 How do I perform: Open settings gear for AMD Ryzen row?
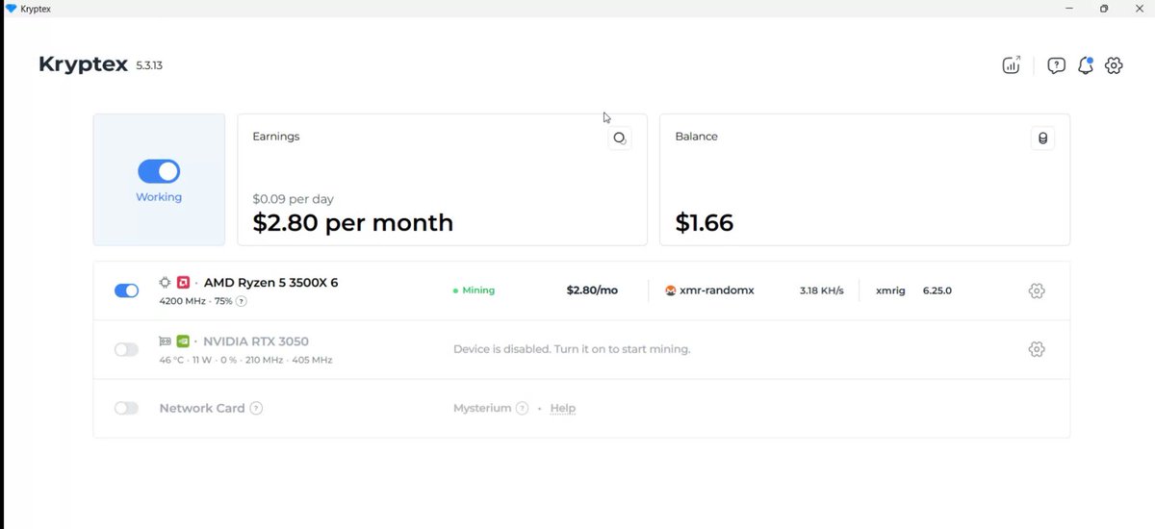1037,290
